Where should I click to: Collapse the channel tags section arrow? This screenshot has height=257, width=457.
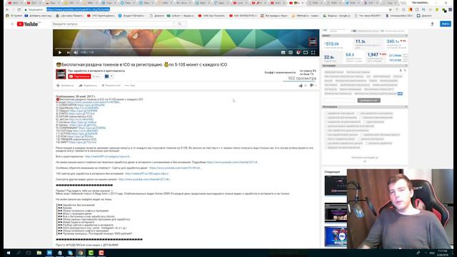click(406, 107)
